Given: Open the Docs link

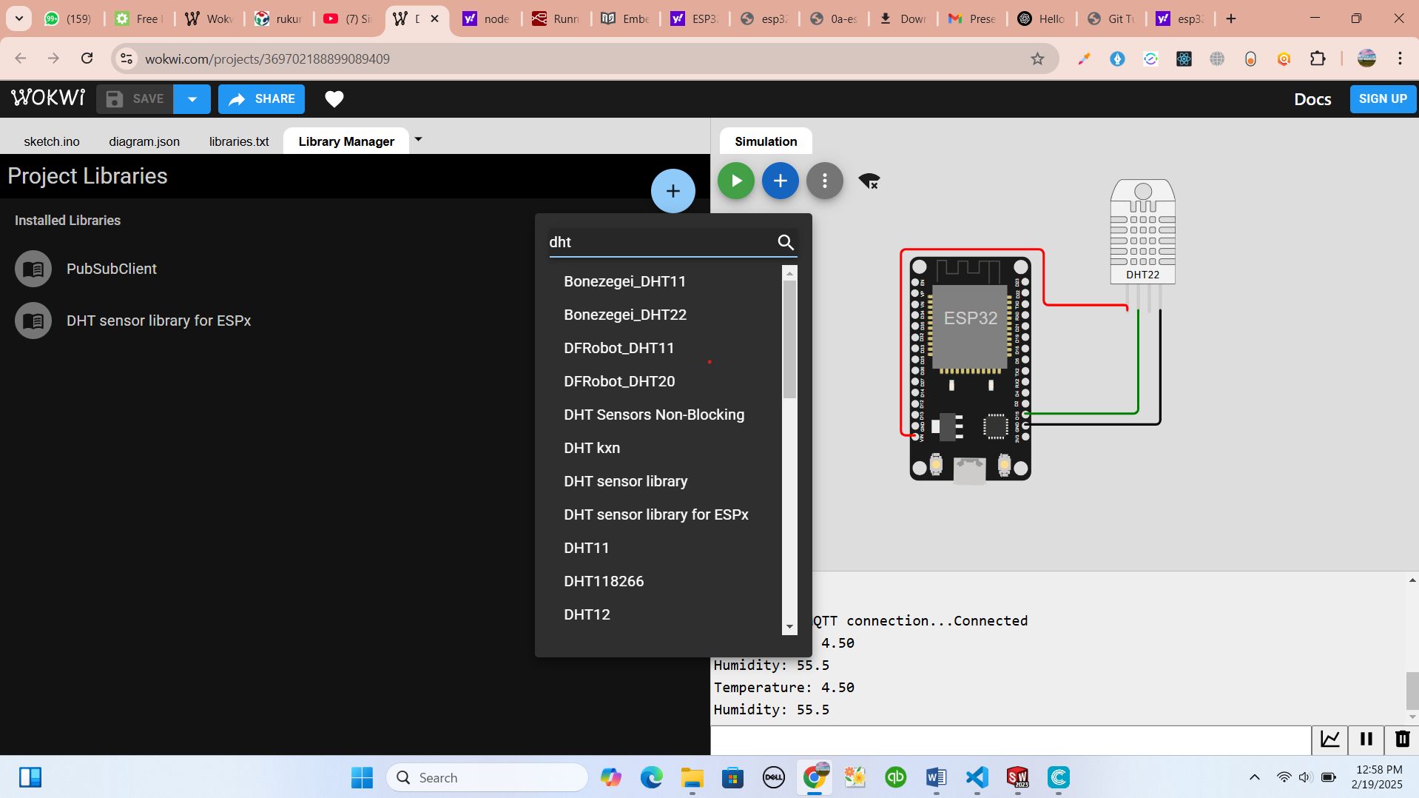Looking at the screenshot, I should point(1312,99).
